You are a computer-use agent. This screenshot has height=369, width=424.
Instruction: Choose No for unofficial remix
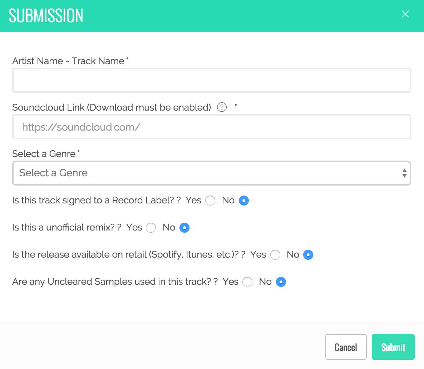184,228
